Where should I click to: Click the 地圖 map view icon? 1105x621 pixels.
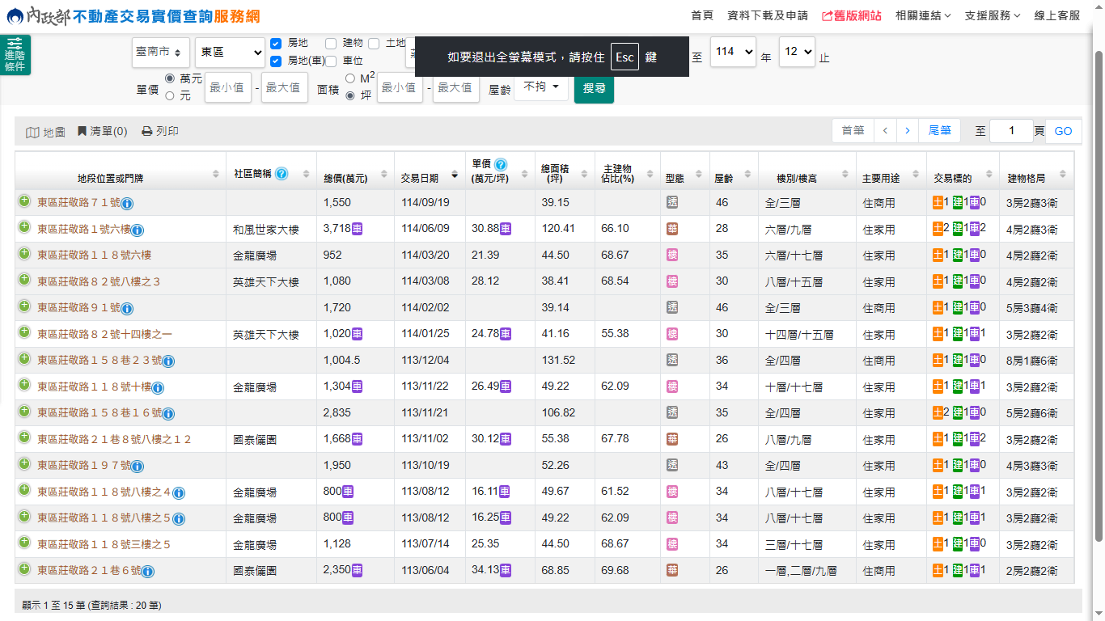(x=32, y=132)
